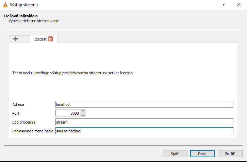
Task: Click the Port label
Action: pos(16,113)
